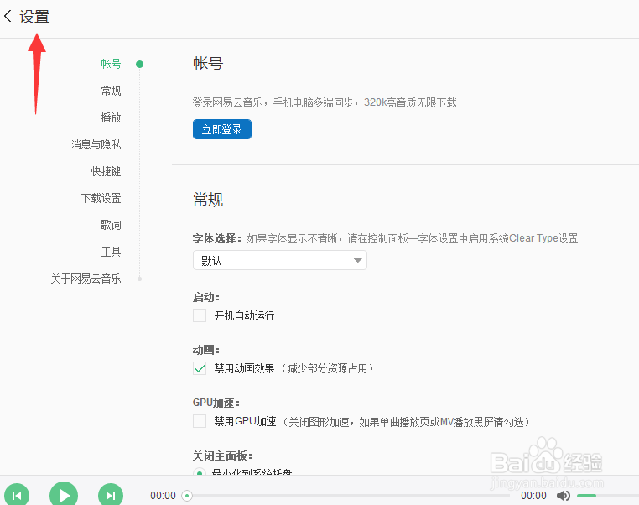The width and height of the screenshot is (639, 505).
Task: Start playback with the play button
Action: 64,495
